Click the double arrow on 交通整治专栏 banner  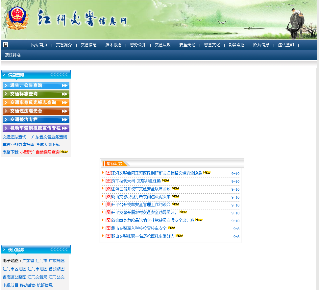(x=65, y=120)
